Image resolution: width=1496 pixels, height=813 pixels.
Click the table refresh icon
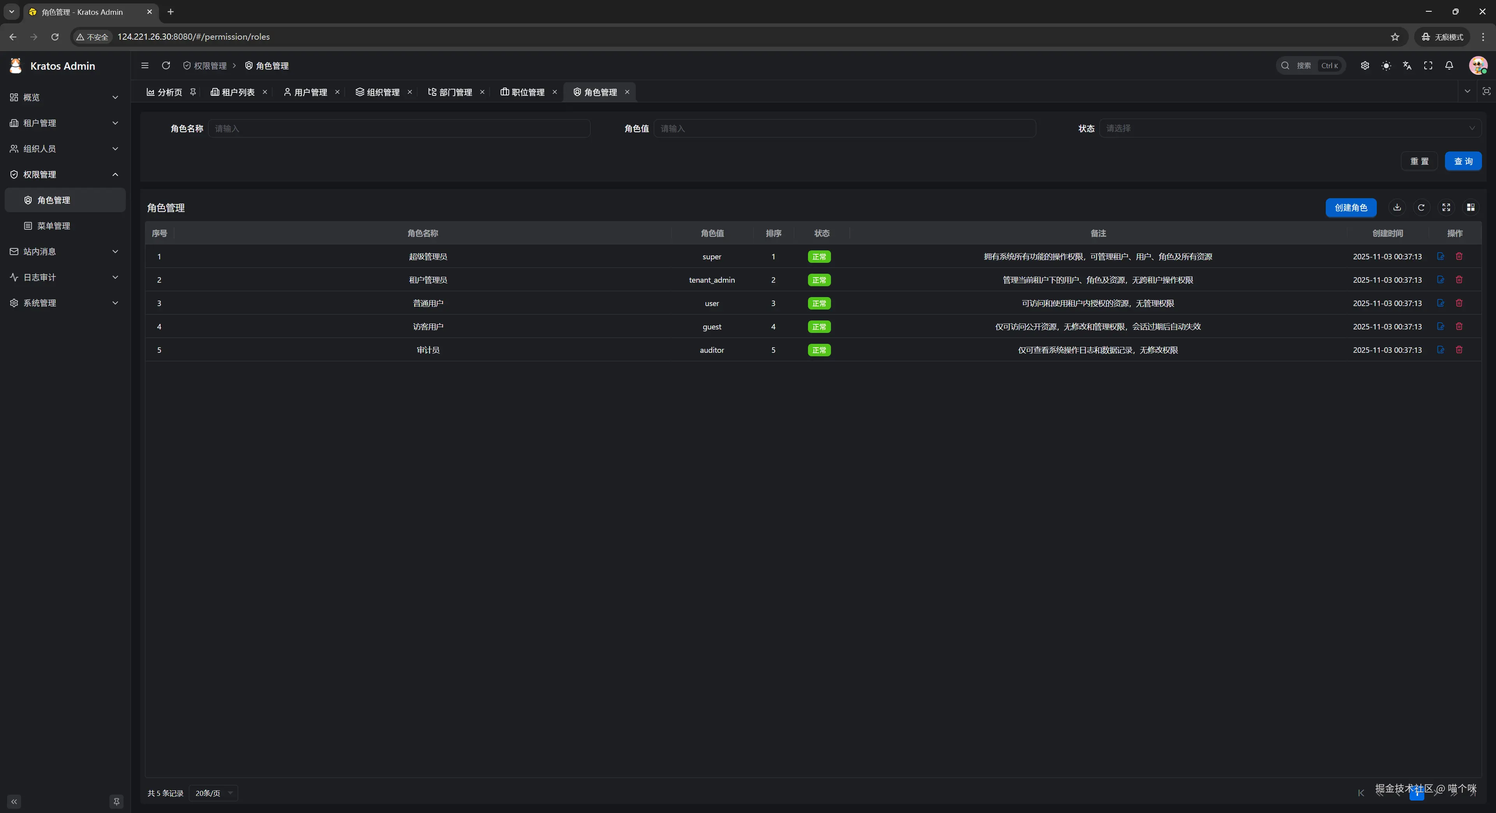[x=1421, y=207]
